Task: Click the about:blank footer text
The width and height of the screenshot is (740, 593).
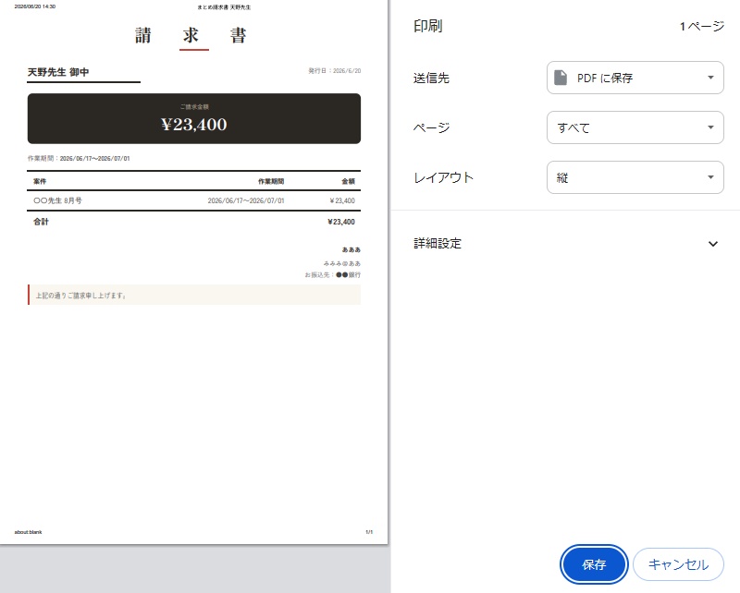Action: [x=28, y=532]
